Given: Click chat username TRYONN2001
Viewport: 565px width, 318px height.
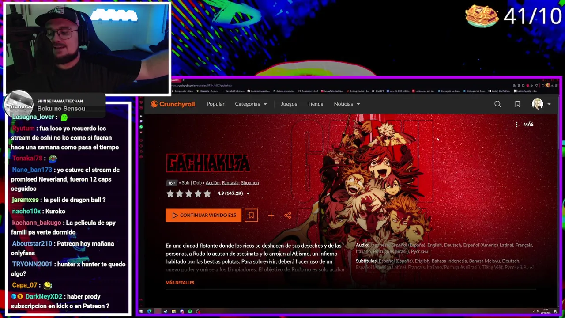Looking at the screenshot, I should coord(32,265).
